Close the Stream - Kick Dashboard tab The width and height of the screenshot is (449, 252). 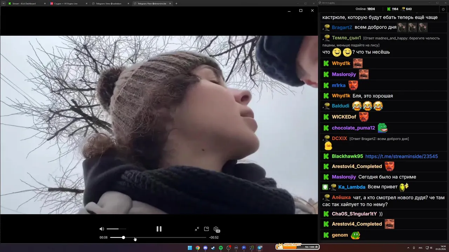pyautogui.click(x=45, y=3)
